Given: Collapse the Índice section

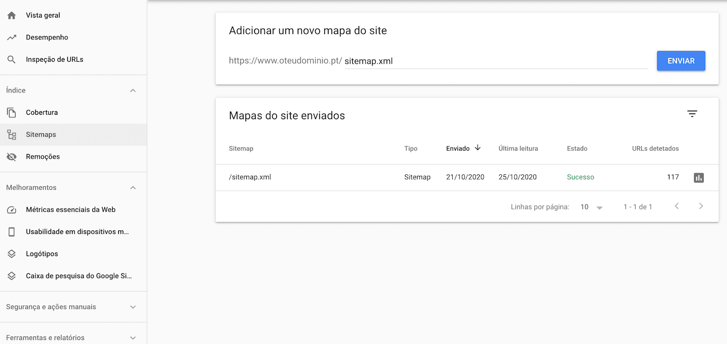Looking at the screenshot, I should (x=132, y=90).
